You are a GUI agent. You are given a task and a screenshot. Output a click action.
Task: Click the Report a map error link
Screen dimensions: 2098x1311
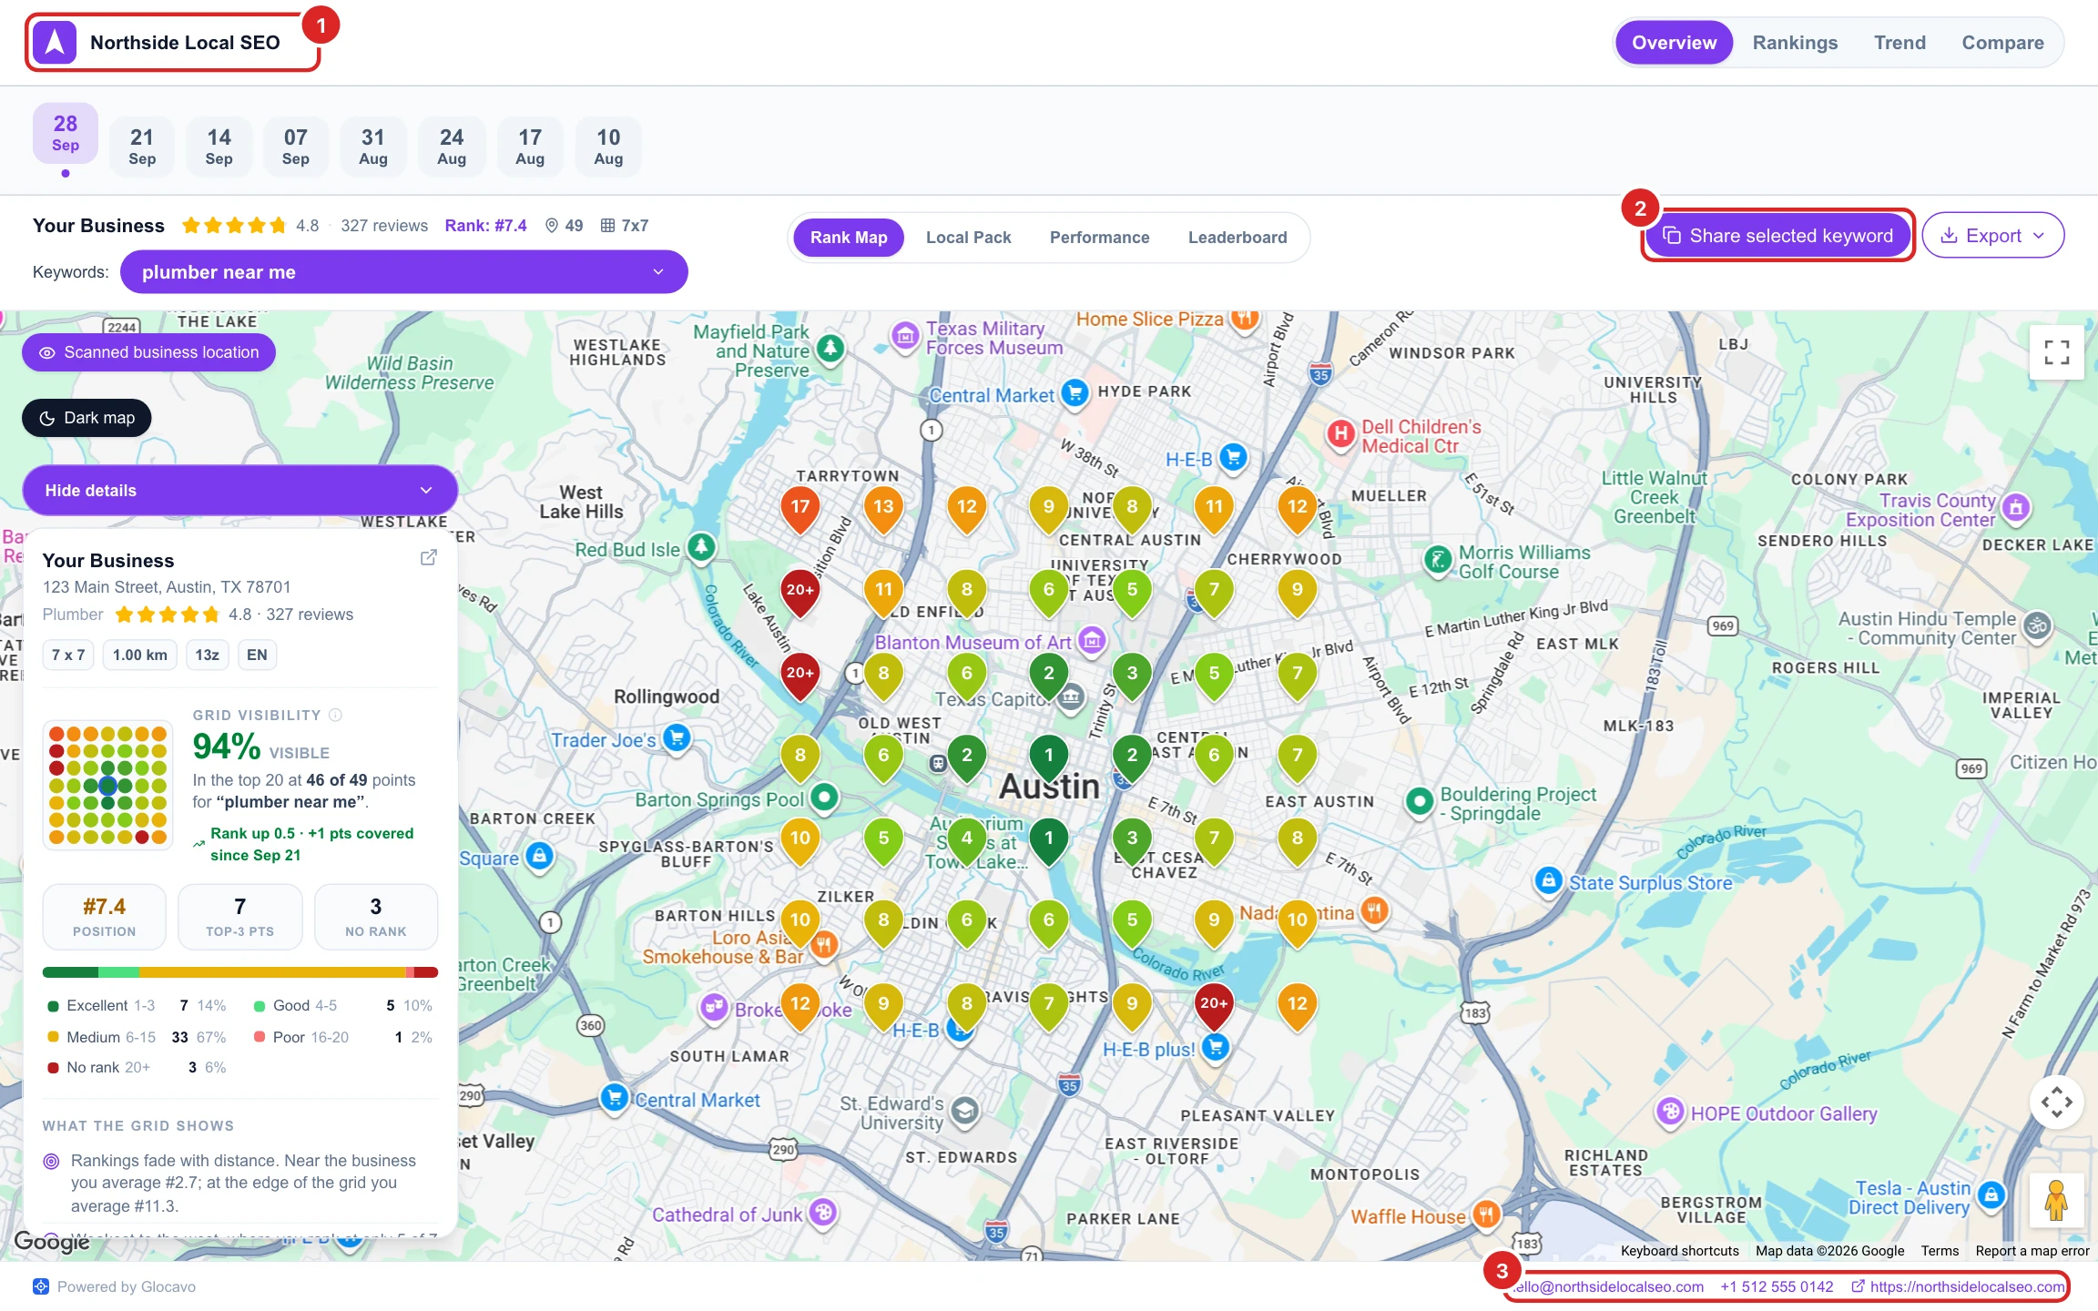click(x=2032, y=1251)
